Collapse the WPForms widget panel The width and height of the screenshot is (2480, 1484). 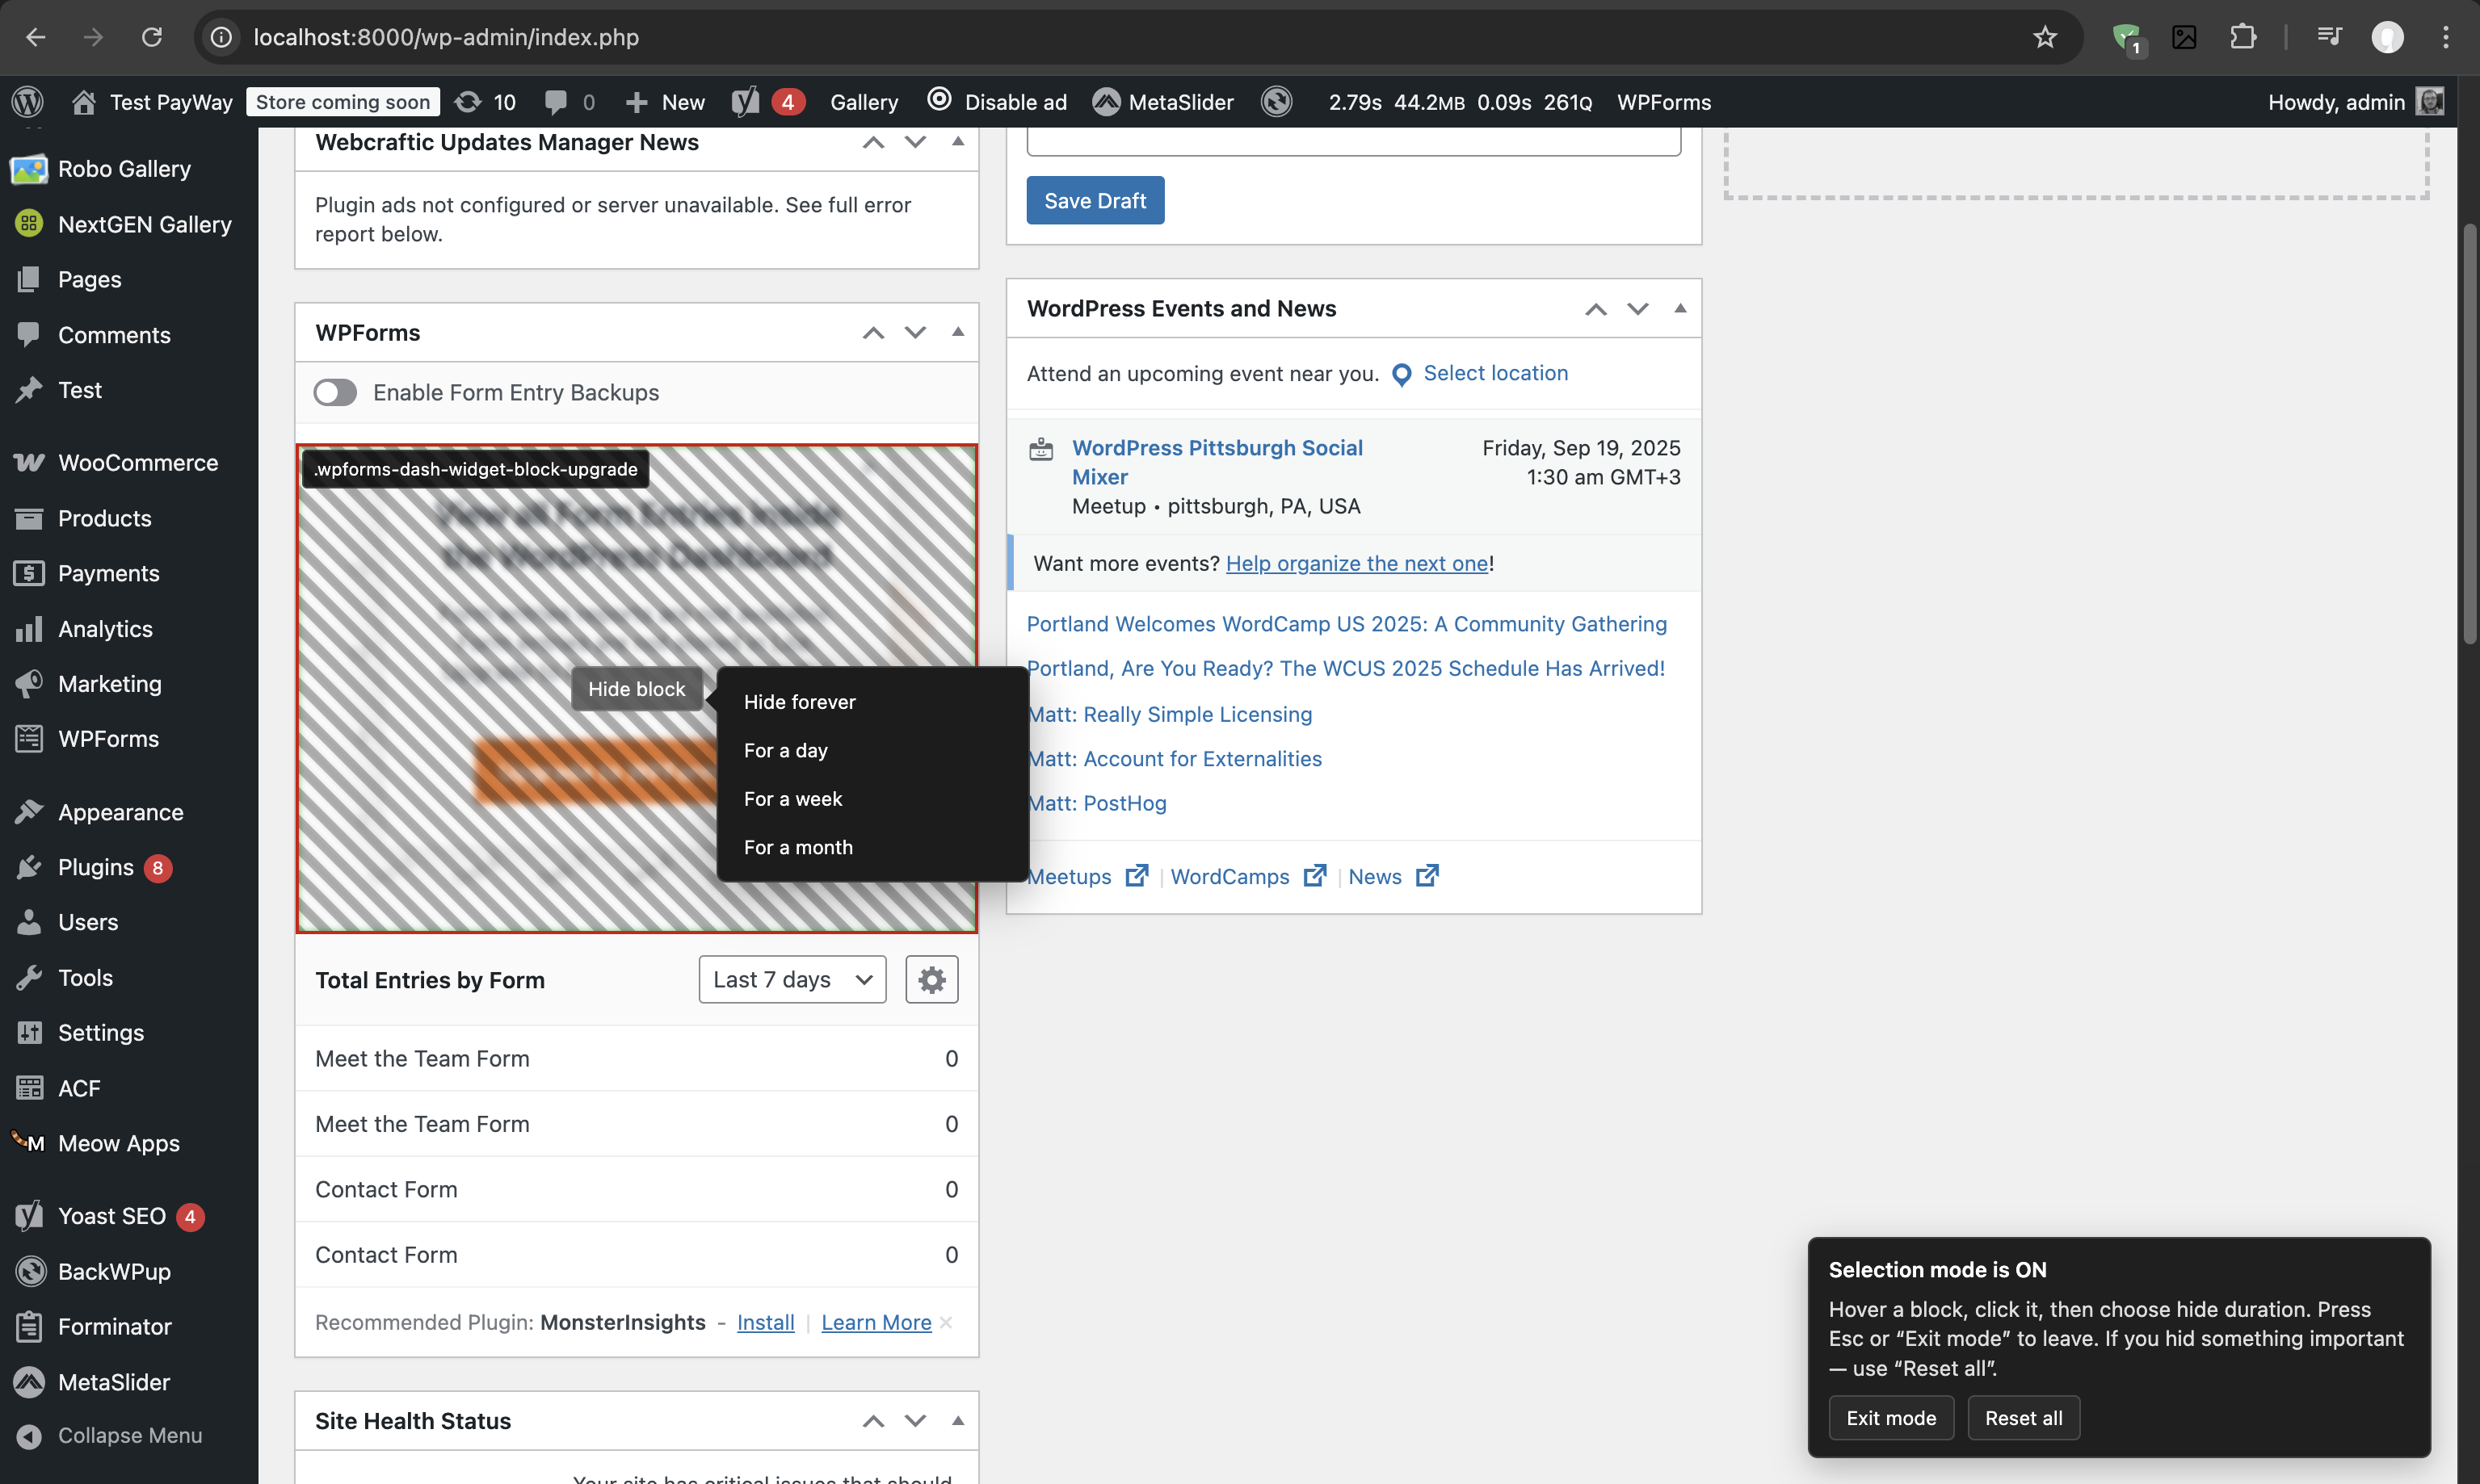[x=958, y=332]
